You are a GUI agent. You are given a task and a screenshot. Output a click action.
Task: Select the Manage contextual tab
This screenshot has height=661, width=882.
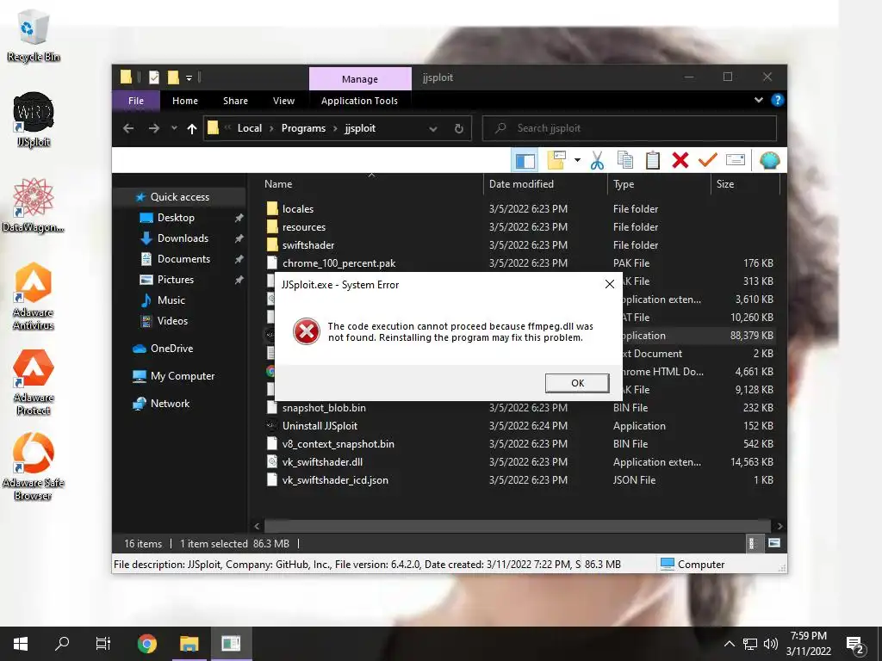(360, 78)
